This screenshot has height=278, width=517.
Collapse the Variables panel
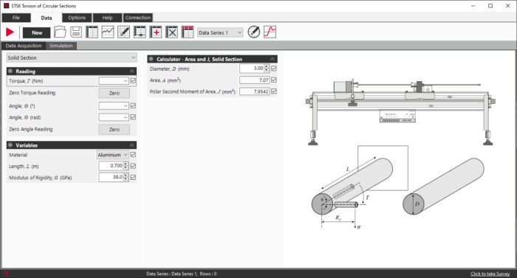click(x=131, y=145)
